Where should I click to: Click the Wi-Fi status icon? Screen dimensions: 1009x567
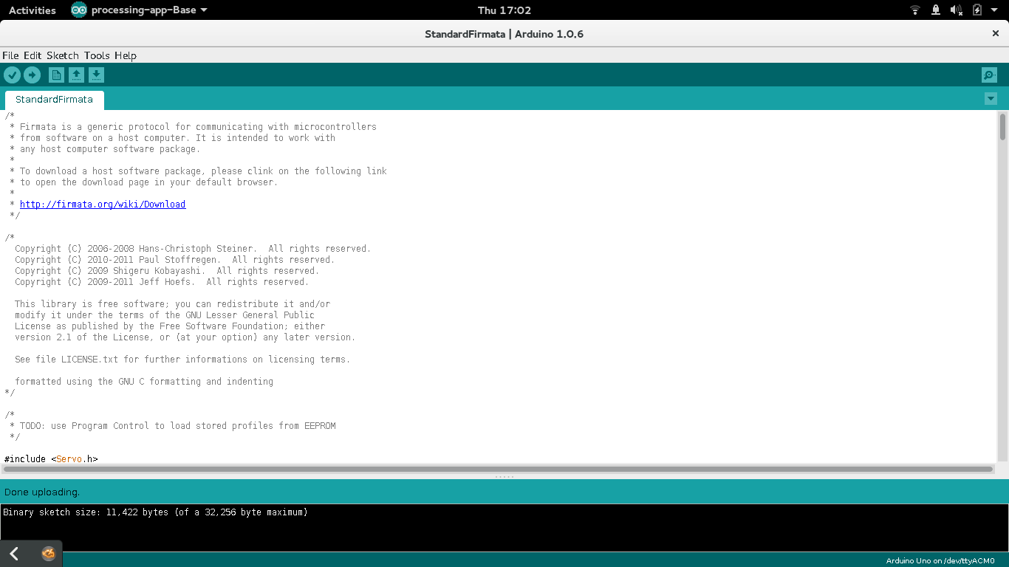click(x=915, y=10)
